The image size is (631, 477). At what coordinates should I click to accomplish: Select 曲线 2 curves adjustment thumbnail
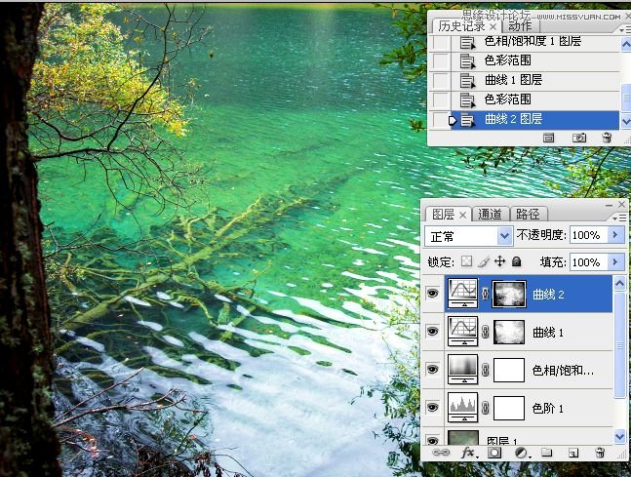(x=463, y=293)
